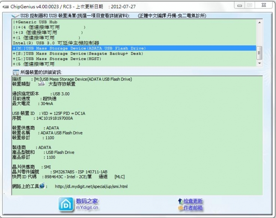Click the check update arrow icon
This screenshot has height=218, width=276.
point(180,201)
